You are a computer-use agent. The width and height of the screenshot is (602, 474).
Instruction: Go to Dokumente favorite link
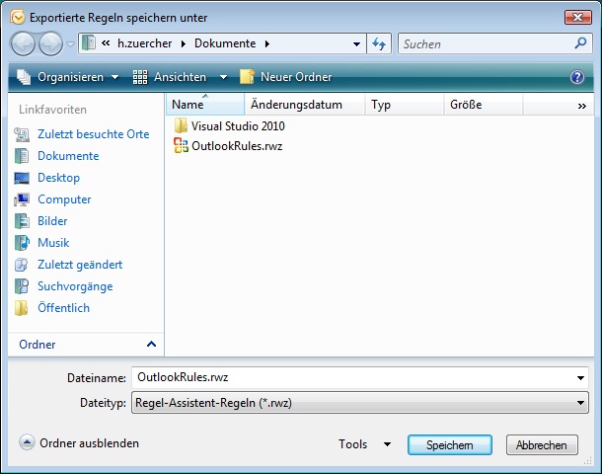pyautogui.click(x=68, y=156)
